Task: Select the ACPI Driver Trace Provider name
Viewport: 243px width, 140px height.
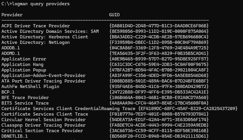Action: [x=36, y=26]
